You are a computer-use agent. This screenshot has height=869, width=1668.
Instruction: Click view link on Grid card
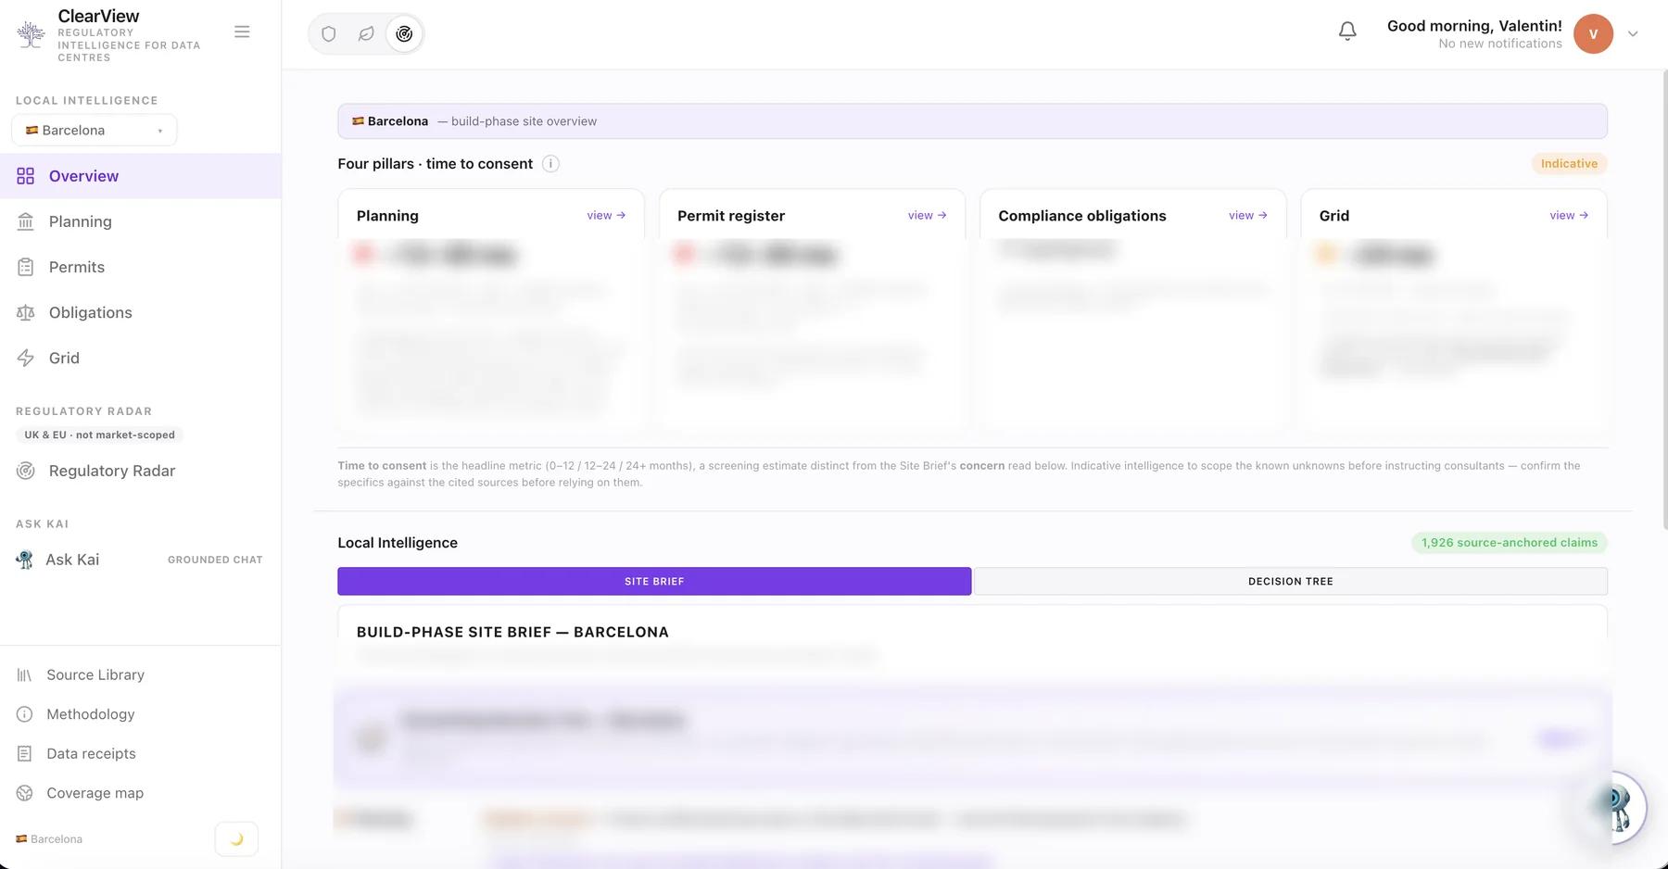point(1569,215)
